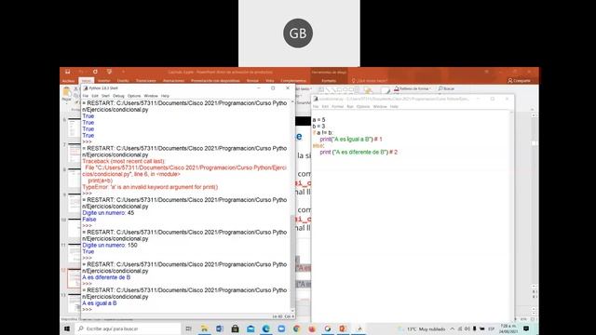The image size is (596, 335).
Task: Click the TypeError message in the Shell
Action: [150, 187]
